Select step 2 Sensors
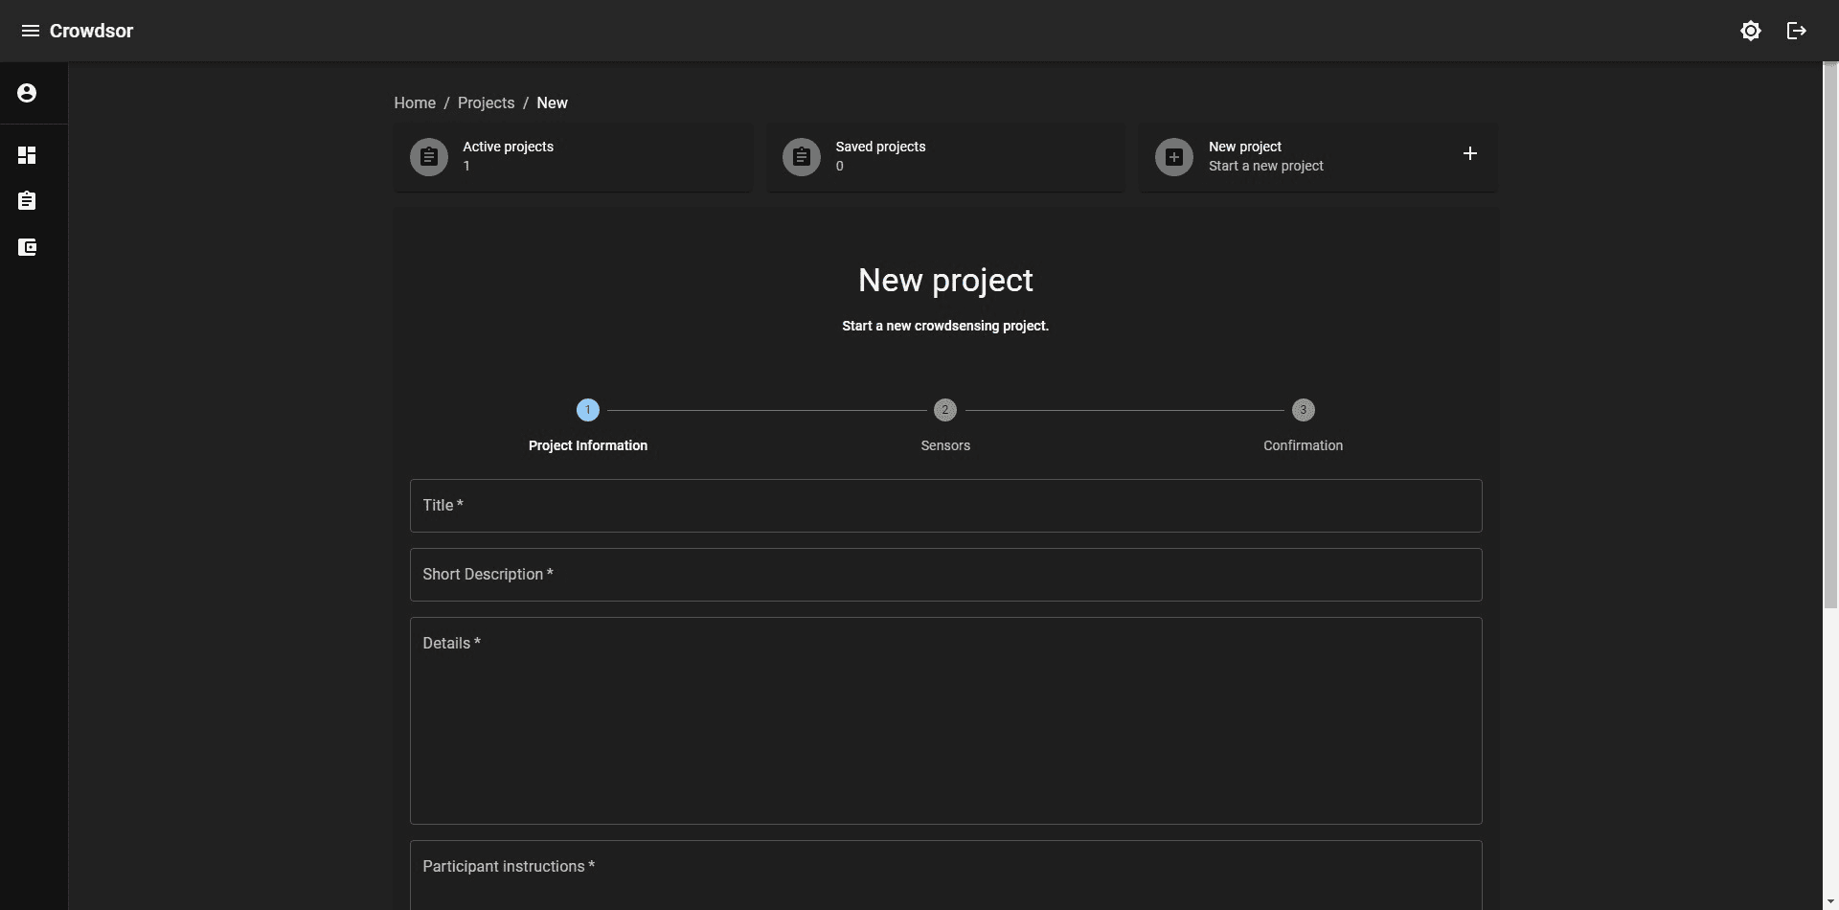Screen dimensions: 1839x910 (x=944, y=410)
